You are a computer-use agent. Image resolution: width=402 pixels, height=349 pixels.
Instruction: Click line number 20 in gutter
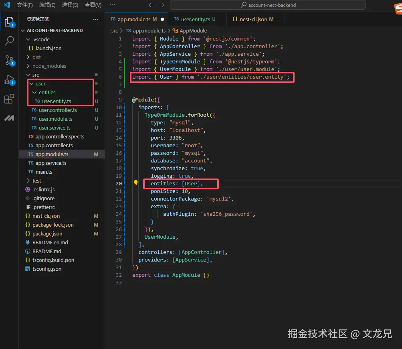coord(119,183)
